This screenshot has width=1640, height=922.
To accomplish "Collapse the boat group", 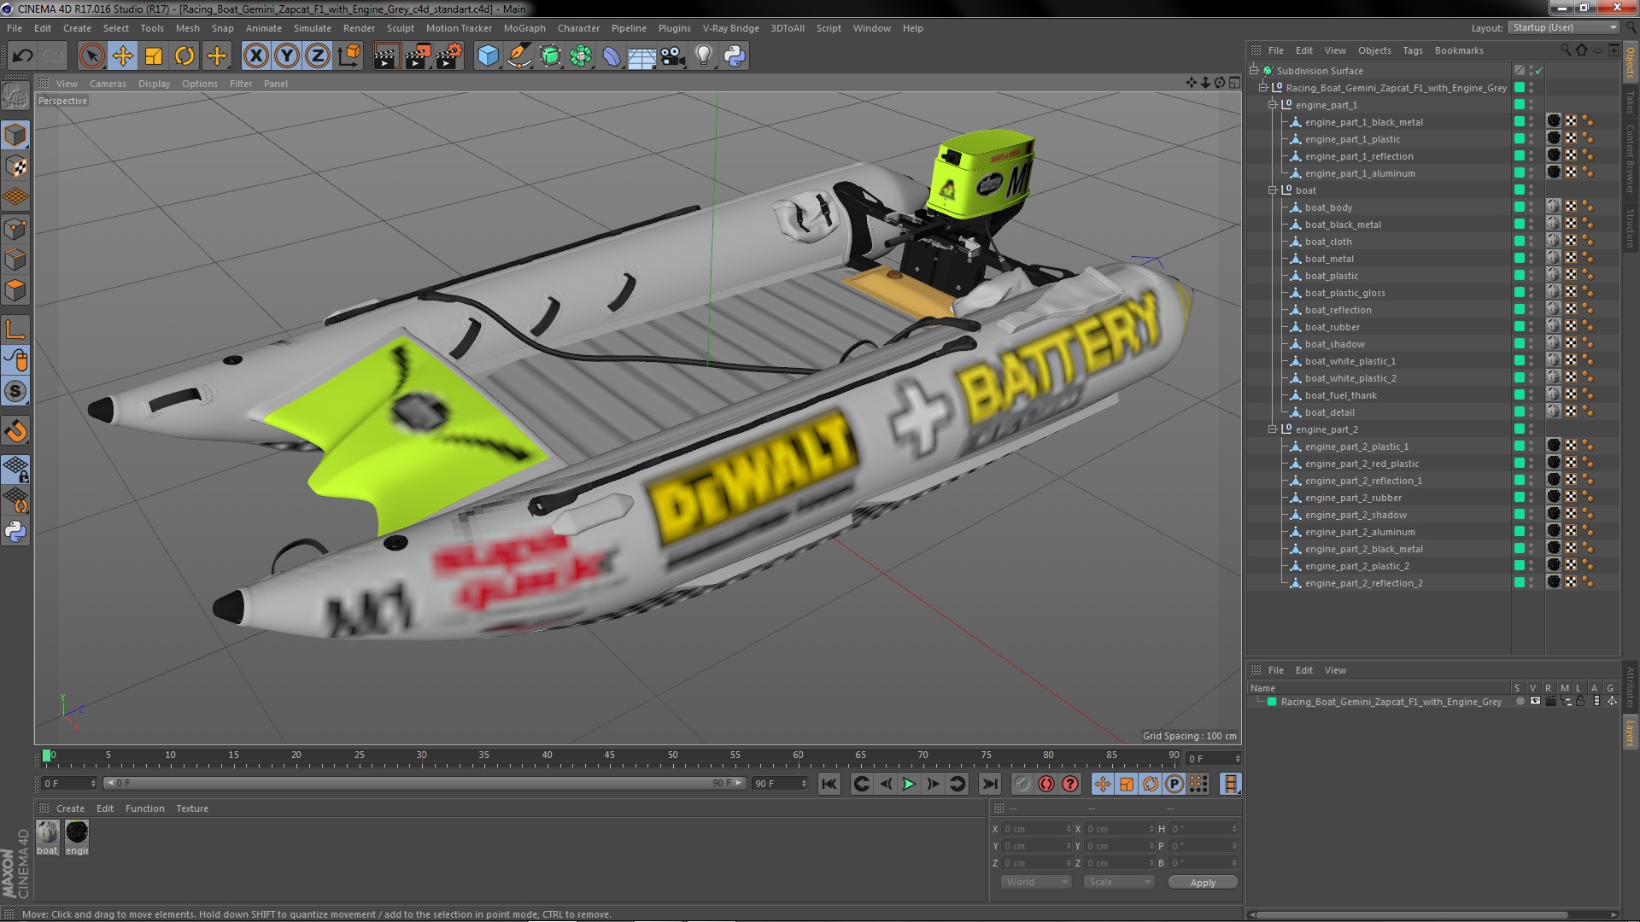I will [1273, 190].
